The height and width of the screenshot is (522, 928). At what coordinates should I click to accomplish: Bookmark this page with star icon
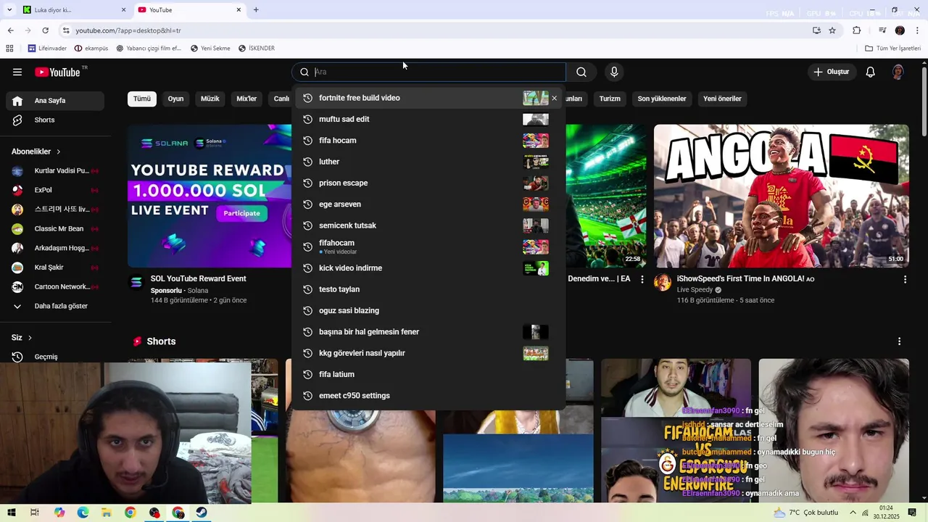click(x=832, y=30)
